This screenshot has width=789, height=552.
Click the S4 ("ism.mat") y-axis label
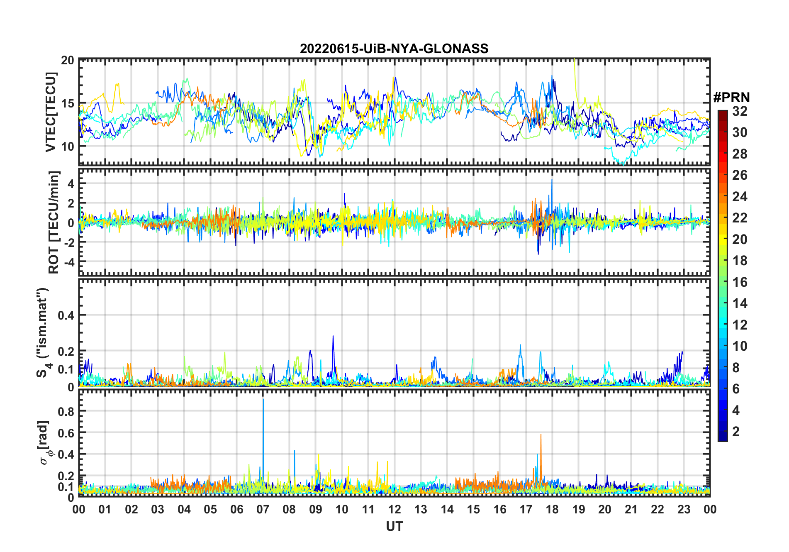click(x=43, y=333)
